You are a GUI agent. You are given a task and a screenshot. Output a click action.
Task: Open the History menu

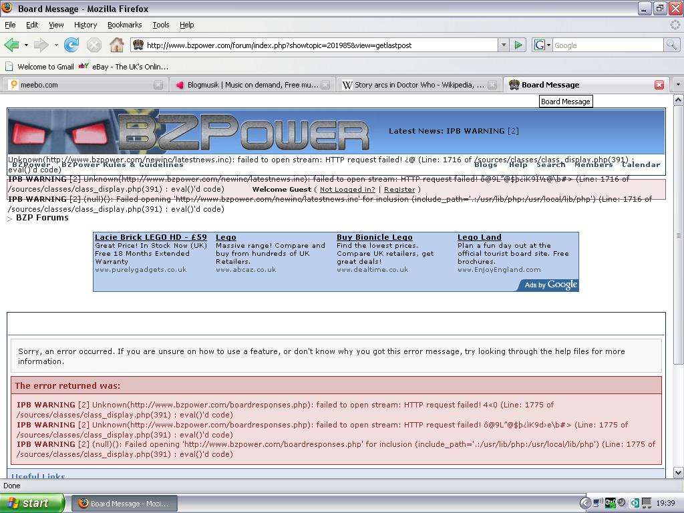tap(85, 25)
